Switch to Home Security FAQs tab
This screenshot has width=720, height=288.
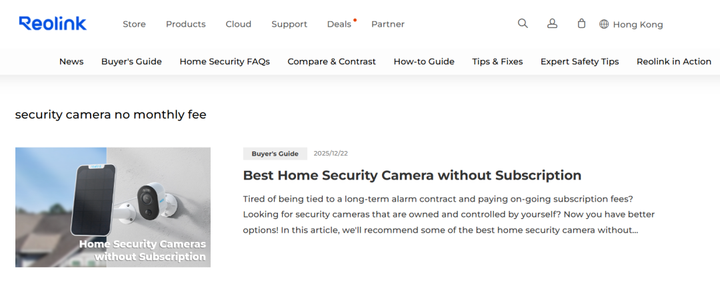[225, 61]
